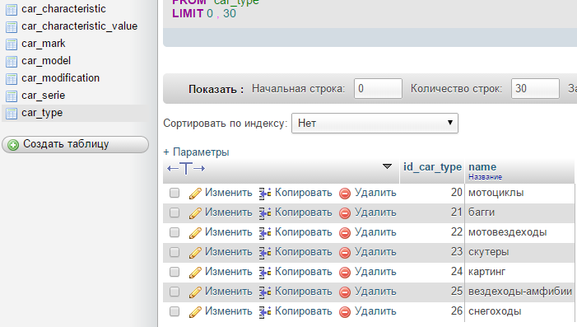Open car_modification table in sidebar

click(61, 78)
